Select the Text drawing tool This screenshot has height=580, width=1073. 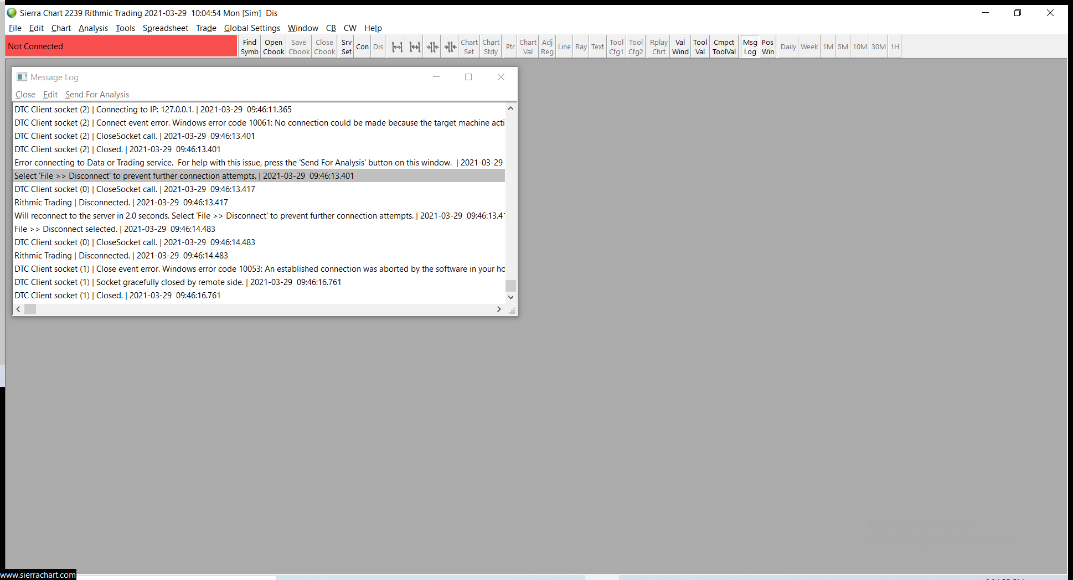click(x=598, y=47)
